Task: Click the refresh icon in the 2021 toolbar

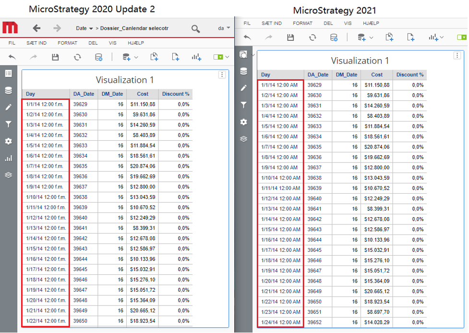Action: point(313,37)
